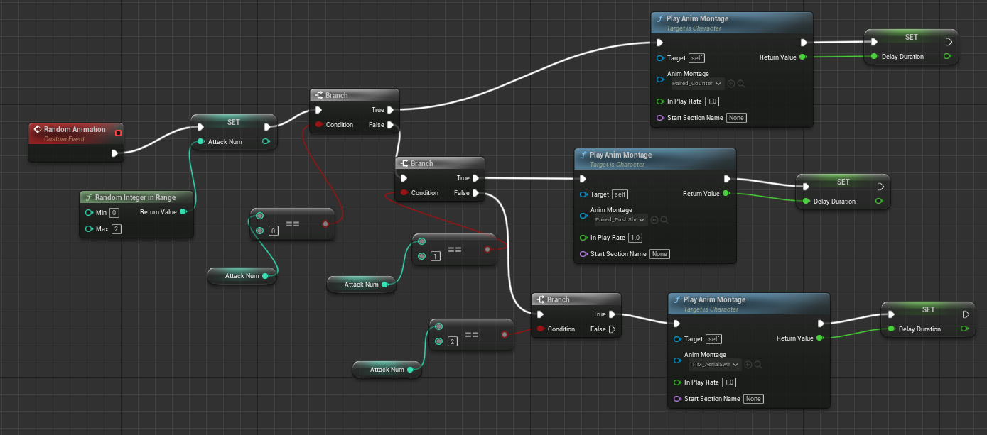The height and width of the screenshot is (435, 987).
Task: Click the Condition pin on the first Branch
Action: click(x=318, y=125)
